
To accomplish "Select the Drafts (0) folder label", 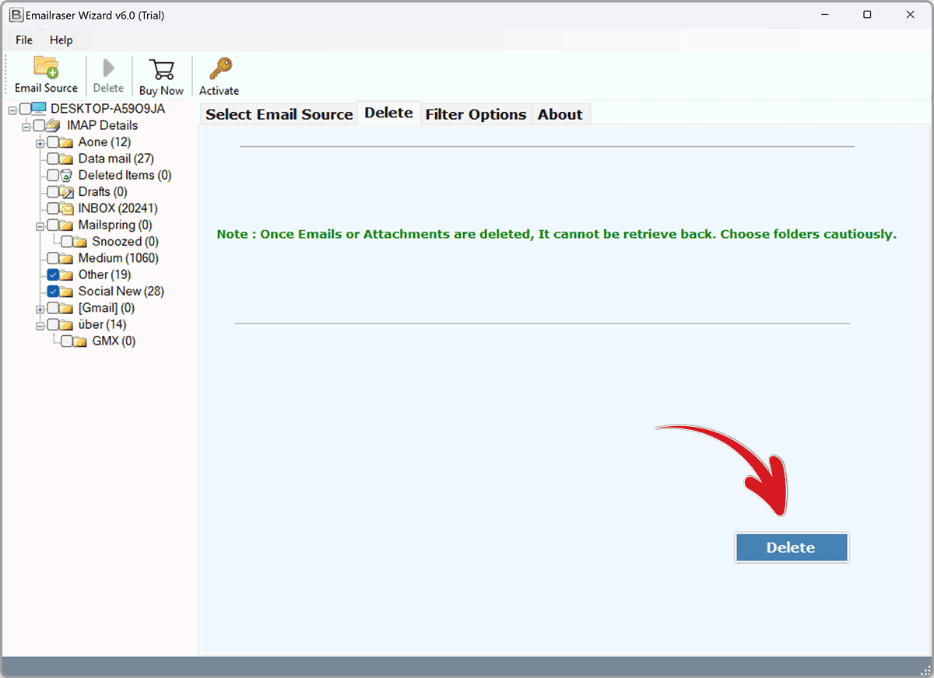I will pyautogui.click(x=103, y=192).
